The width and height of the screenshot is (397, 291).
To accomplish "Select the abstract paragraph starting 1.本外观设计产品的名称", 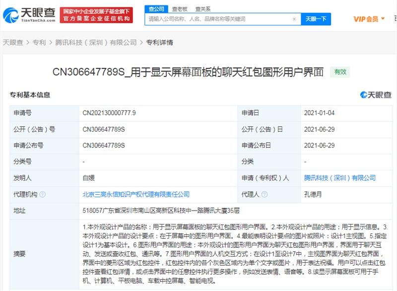I will coord(235,254).
